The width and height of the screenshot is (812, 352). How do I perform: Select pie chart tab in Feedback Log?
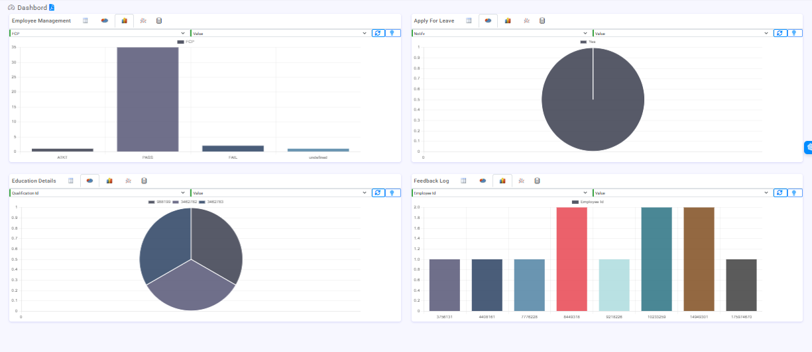coord(483,181)
